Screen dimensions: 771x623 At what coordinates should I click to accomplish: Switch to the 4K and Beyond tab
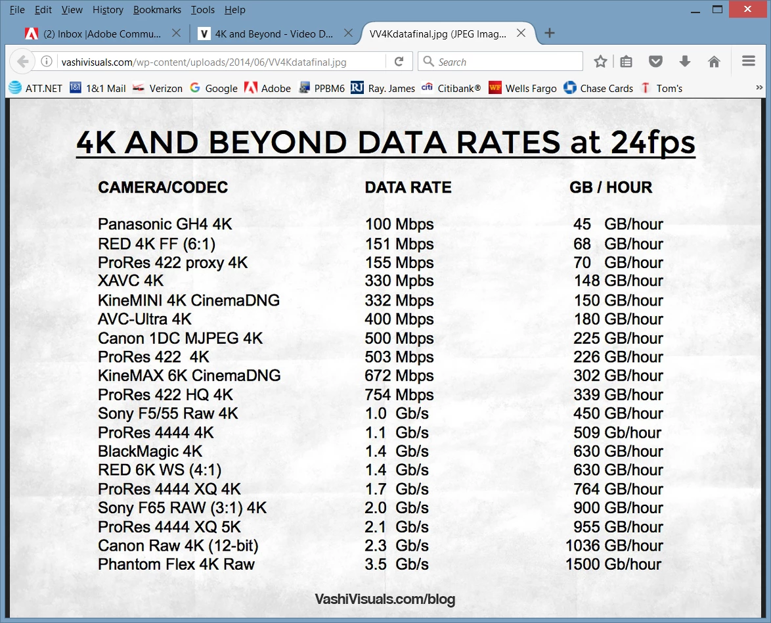274,34
